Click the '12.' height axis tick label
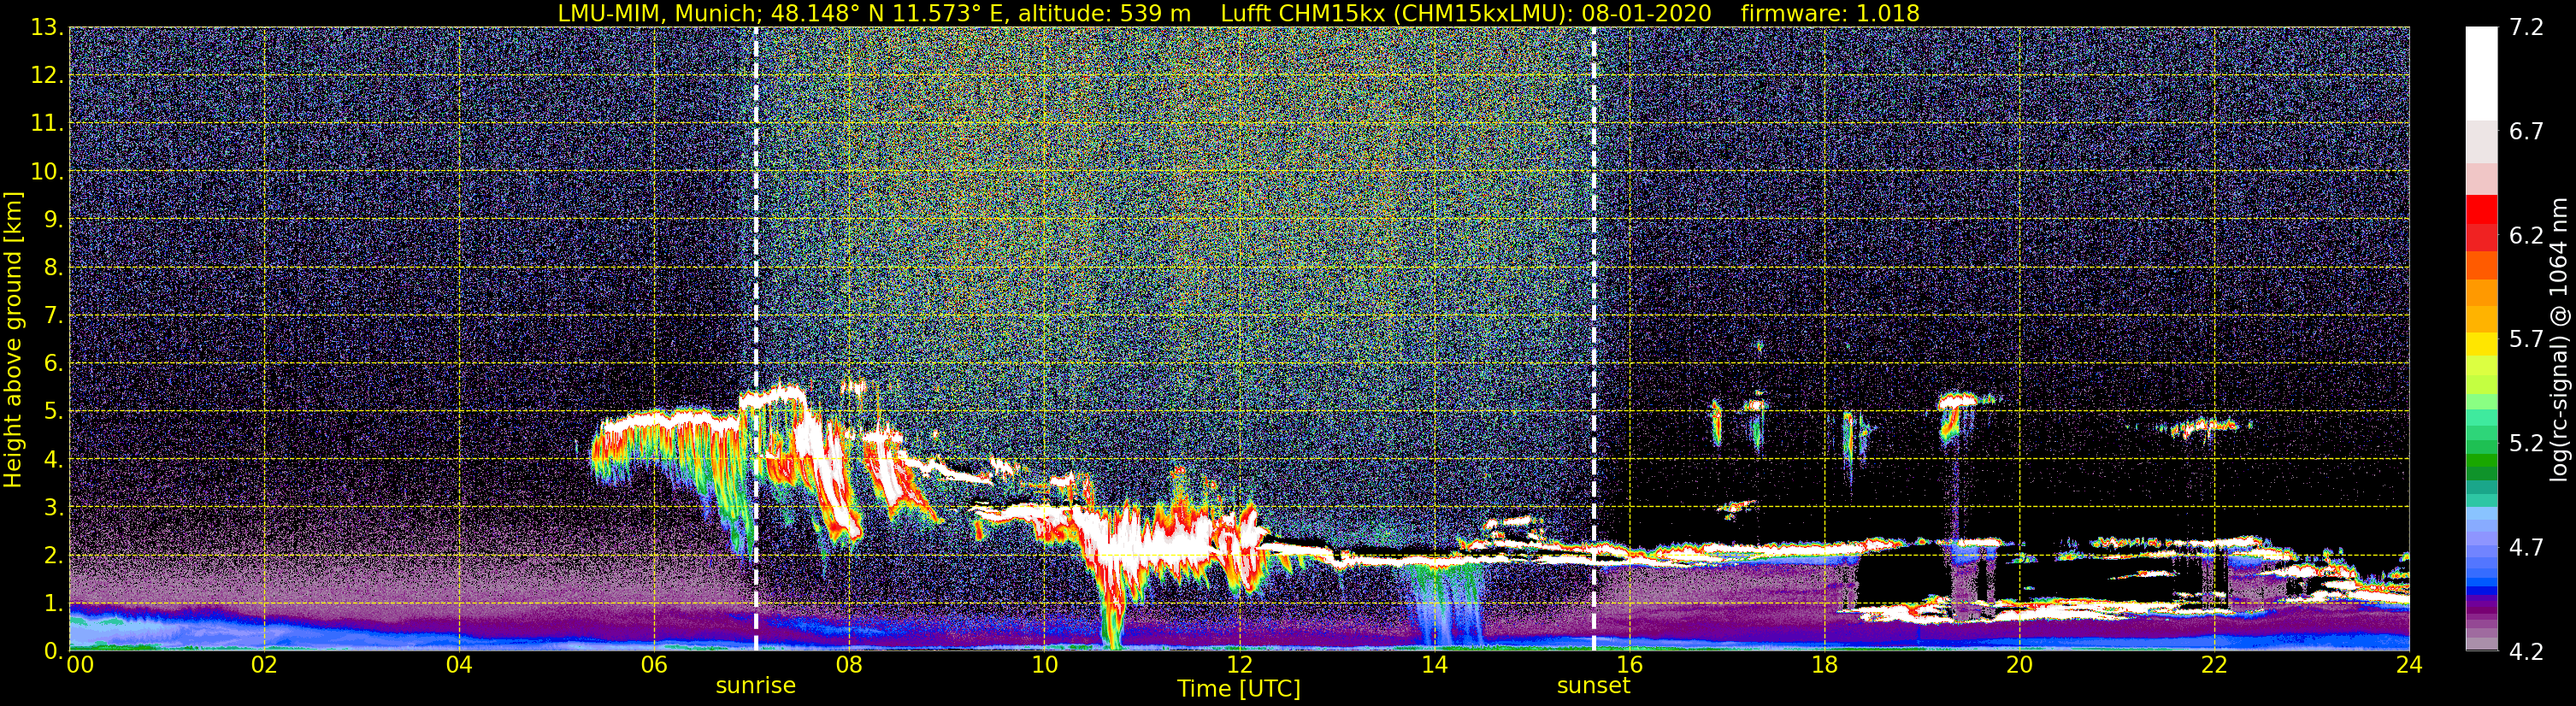Viewport: 2576px width, 706px height. coord(47,76)
